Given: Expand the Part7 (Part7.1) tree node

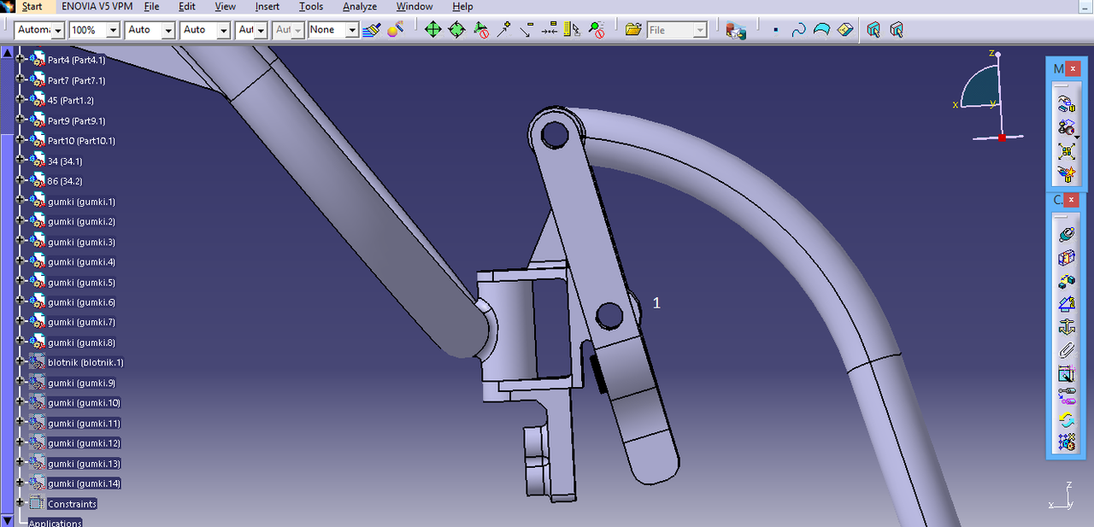Looking at the screenshot, I should coord(21,79).
